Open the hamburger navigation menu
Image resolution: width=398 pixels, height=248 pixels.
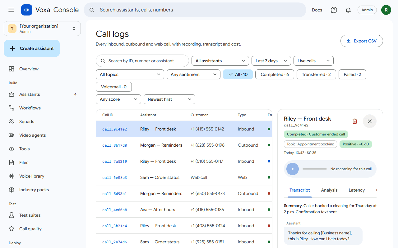click(11, 10)
